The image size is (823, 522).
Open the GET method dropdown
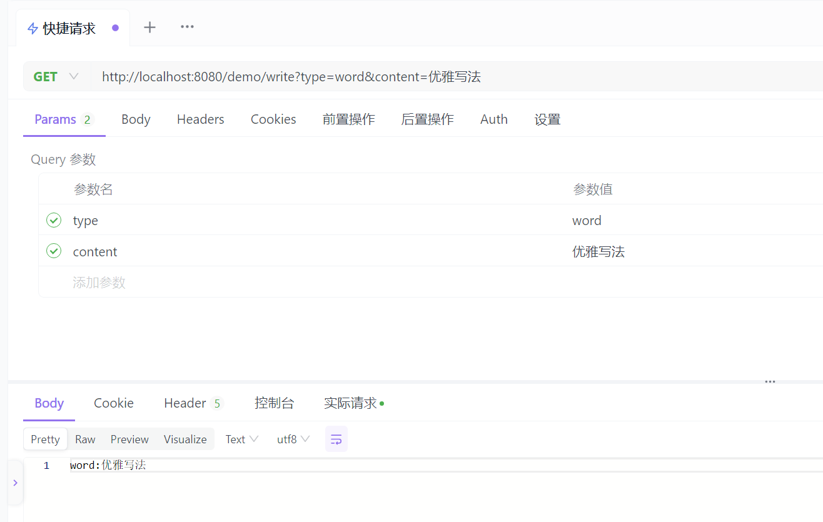(56, 76)
